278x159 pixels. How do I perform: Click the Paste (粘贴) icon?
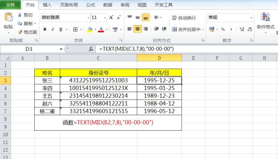8,17
